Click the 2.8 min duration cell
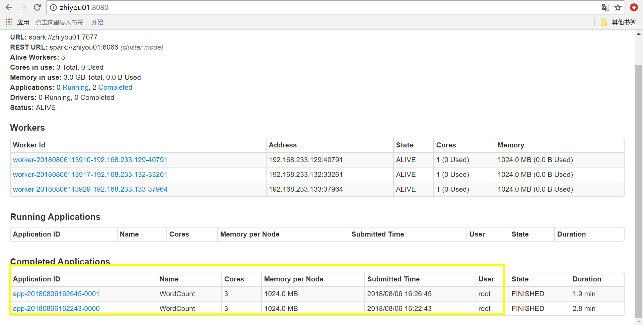This screenshot has height=325, width=643. click(x=597, y=309)
